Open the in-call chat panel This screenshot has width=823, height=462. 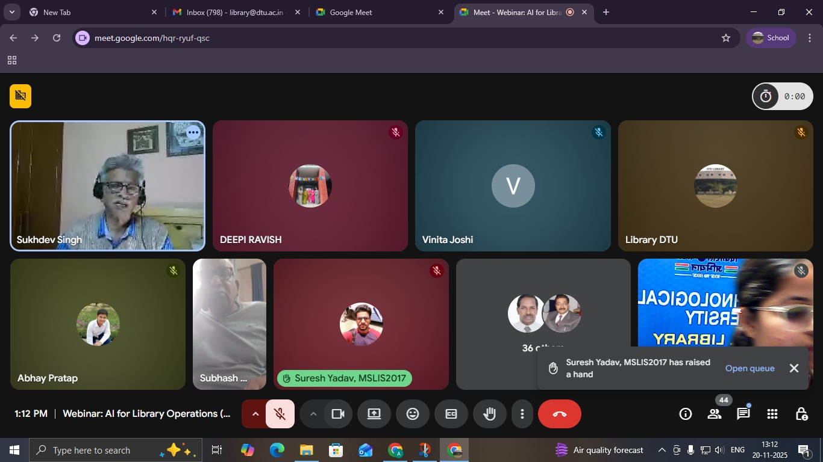coord(743,414)
